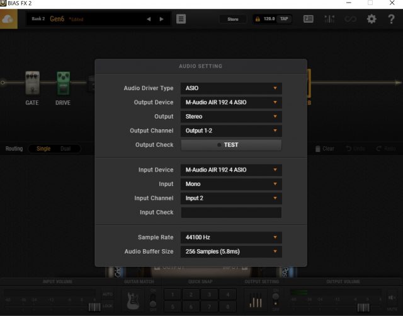Image resolution: width=403 pixels, height=316 pixels.
Task: Toggle the Guitar Match on/off switch
Action: pyautogui.click(x=153, y=300)
